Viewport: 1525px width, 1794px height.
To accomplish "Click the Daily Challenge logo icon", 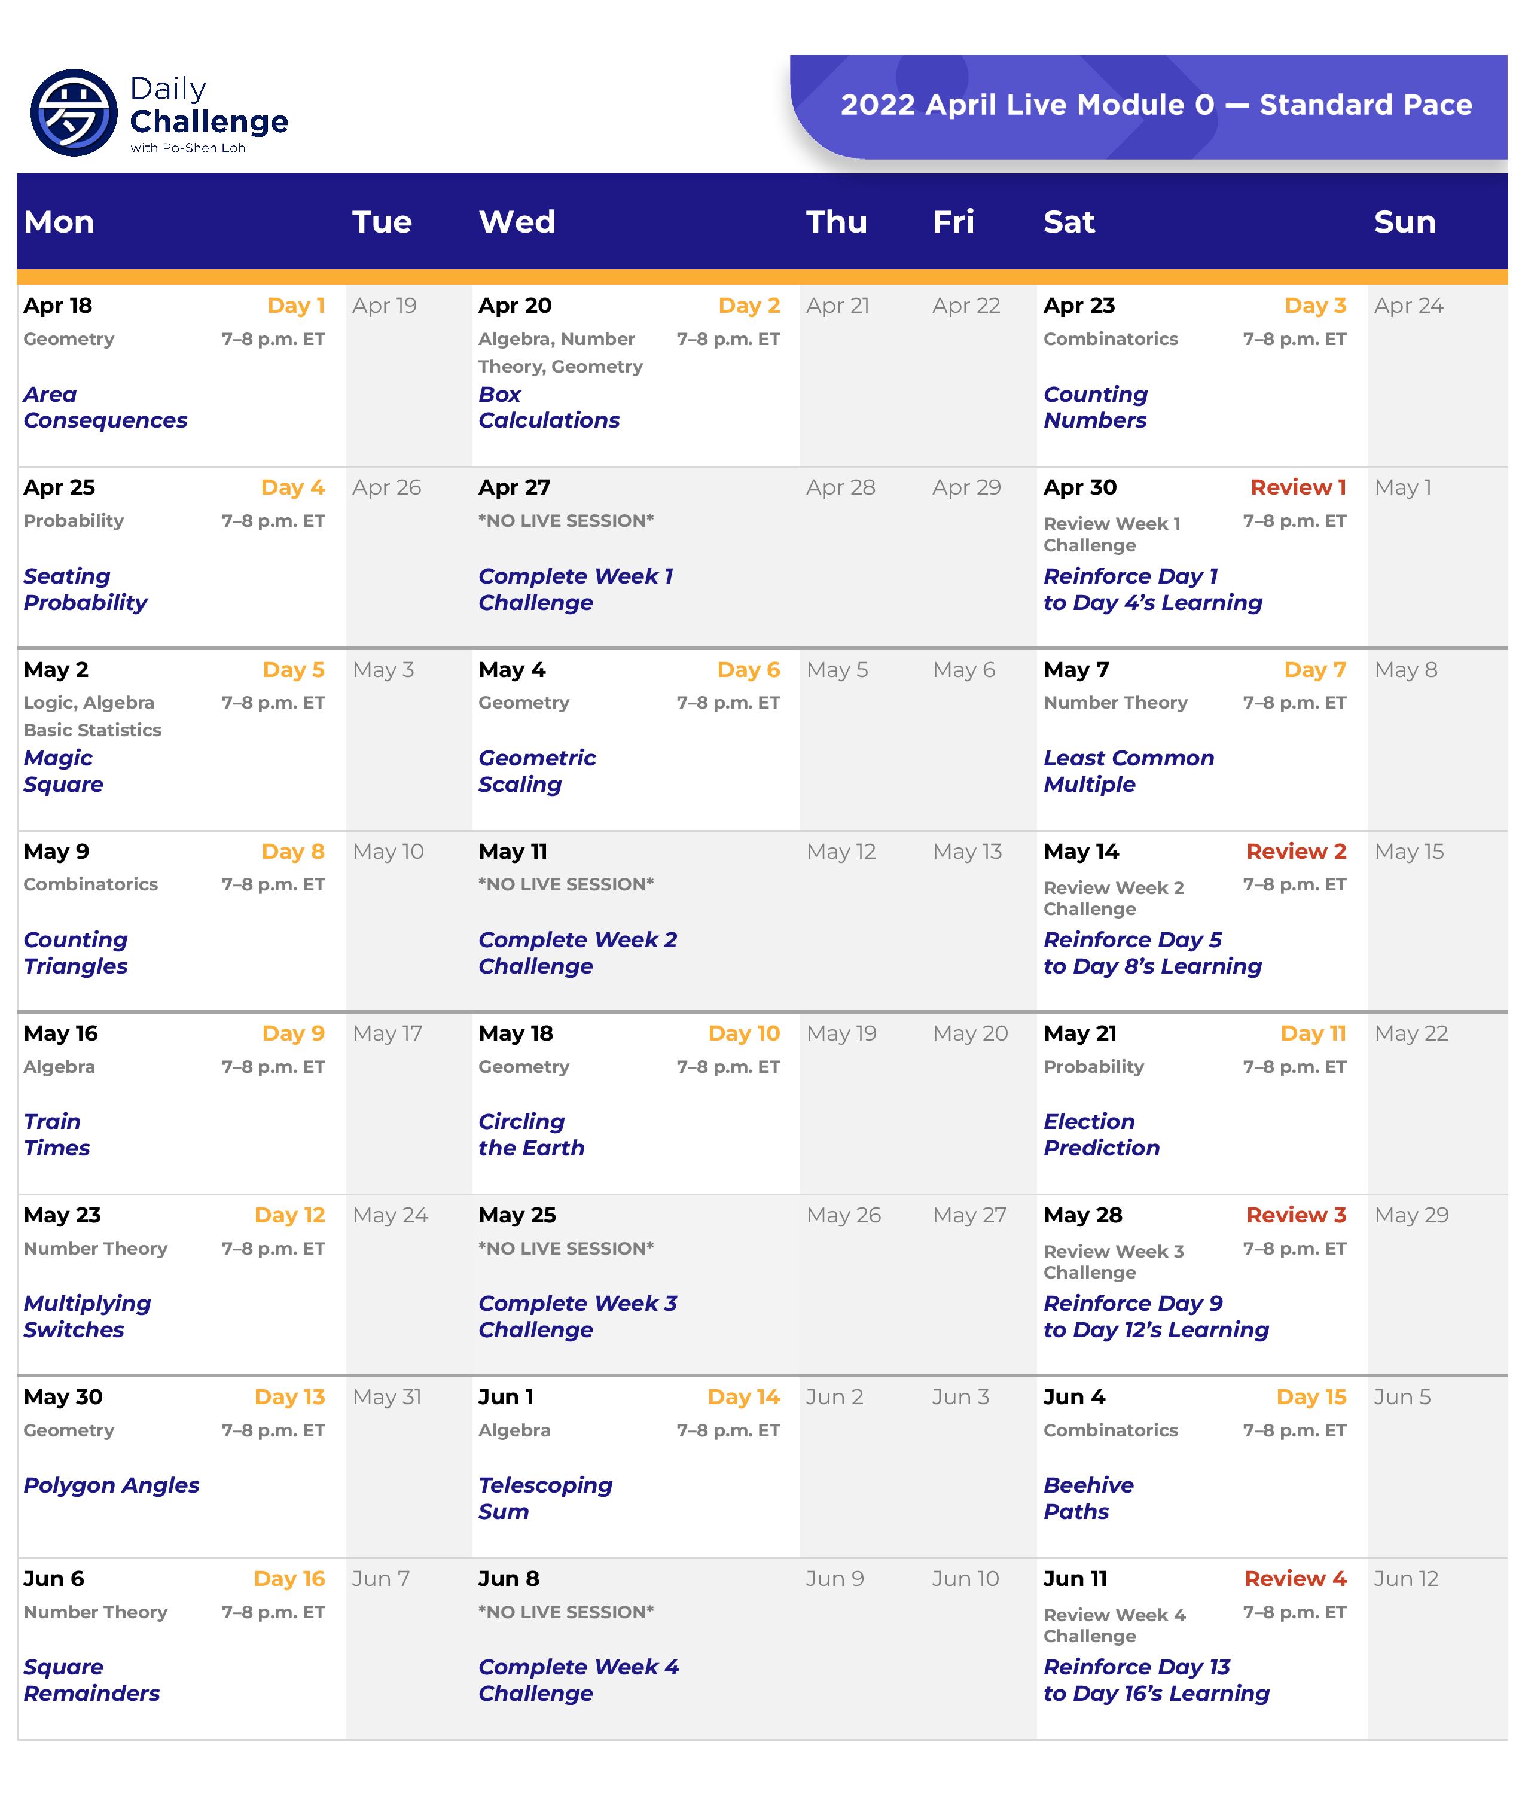I will [74, 112].
